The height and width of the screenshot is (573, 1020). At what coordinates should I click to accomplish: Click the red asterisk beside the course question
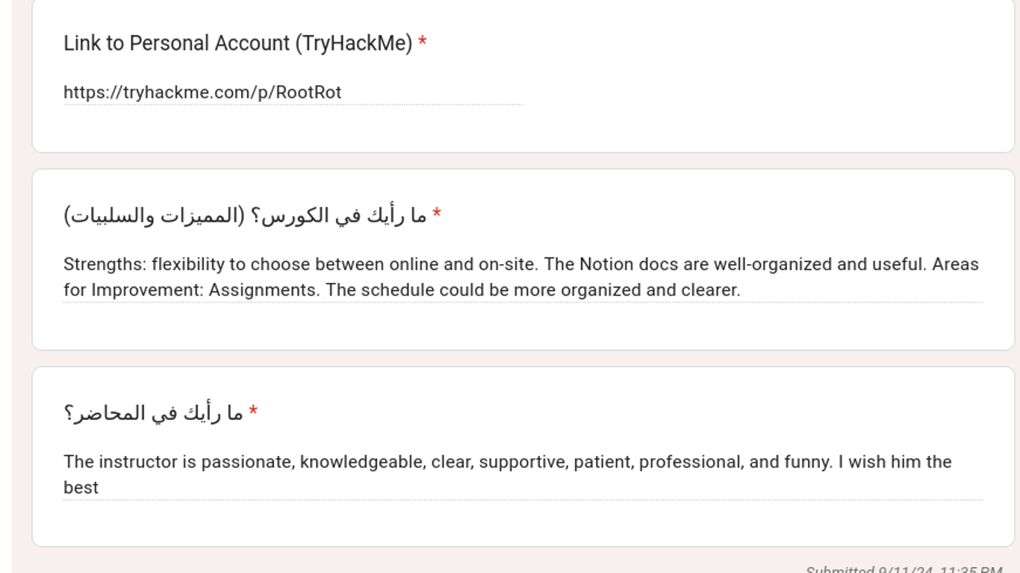point(437,216)
